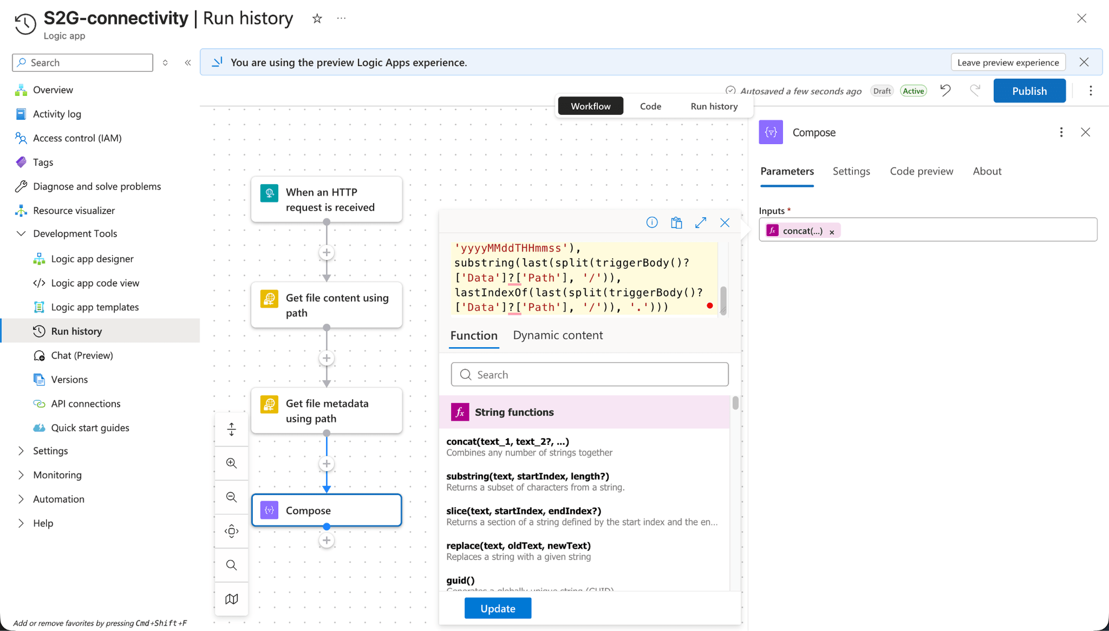Click the function Search box
The width and height of the screenshot is (1109, 631).
click(589, 375)
